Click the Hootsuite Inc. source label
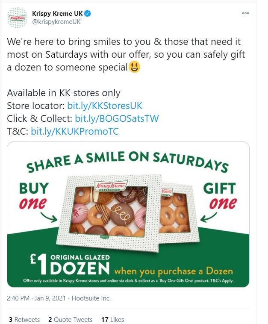This screenshot has height=324, width=268. [91, 298]
